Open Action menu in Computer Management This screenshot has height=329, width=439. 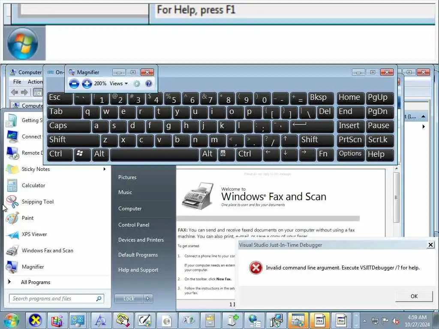[35, 82]
